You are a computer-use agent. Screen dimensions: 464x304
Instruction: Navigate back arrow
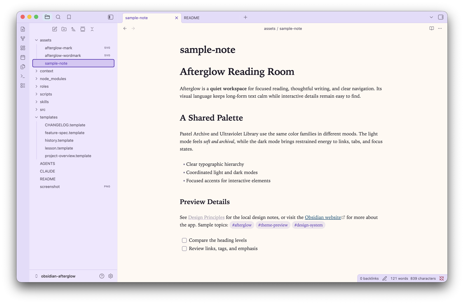pyautogui.click(x=125, y=28)
